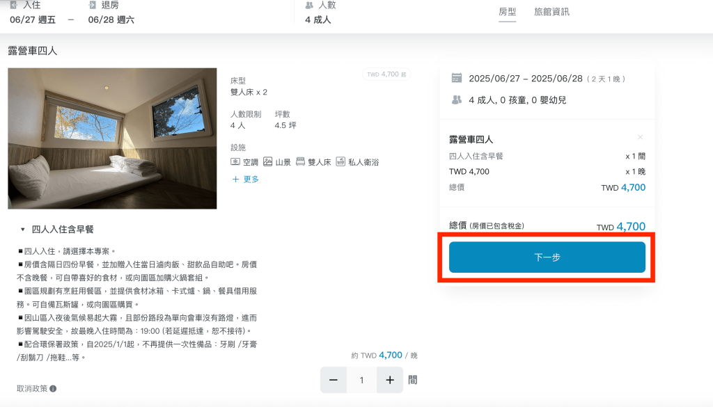This screenshot has height=407, width=713.
Task: Expand more amenities with 更多
Action: pyautogui.click(x=245, y=179)
